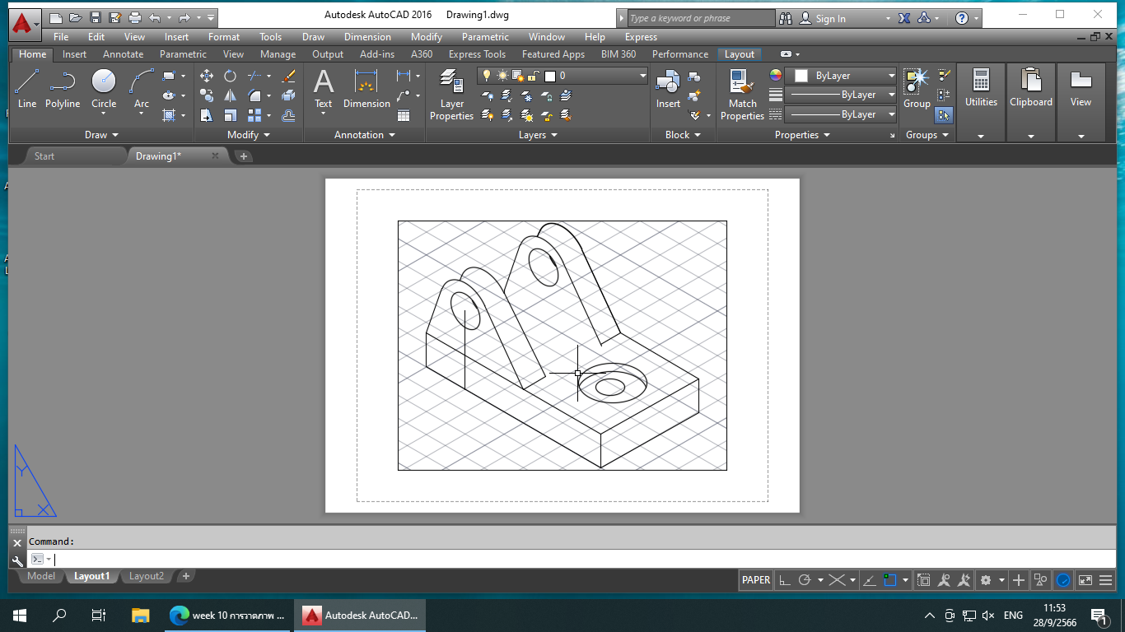Click the Save icon in Quick Access toolbar
1125x632 pixels.
pos(96,17)
